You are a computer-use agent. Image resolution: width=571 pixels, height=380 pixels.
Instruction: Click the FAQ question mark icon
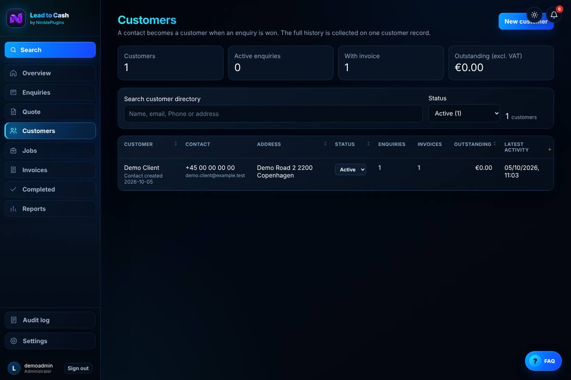coord(535,361)
